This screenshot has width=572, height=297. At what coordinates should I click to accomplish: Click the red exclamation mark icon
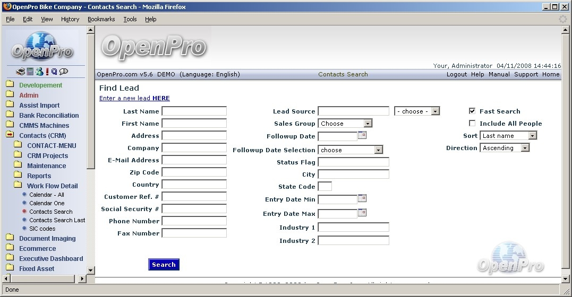point(47,72)
